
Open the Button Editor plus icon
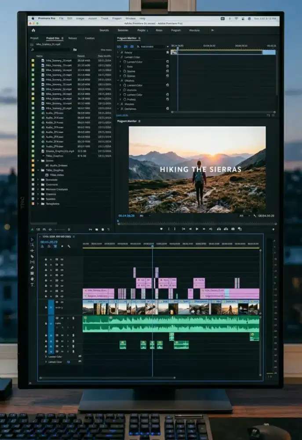pyautogui.click(x=273, y=229)
